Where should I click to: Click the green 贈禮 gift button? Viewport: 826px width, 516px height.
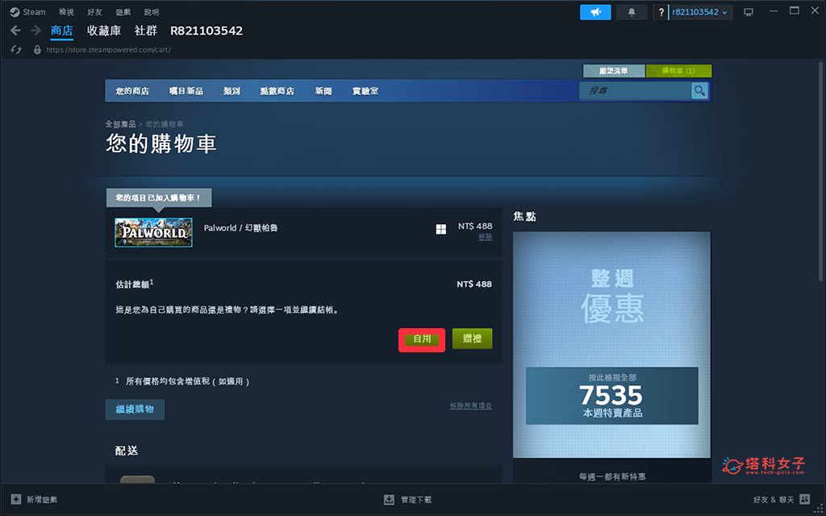coord(472,339)
